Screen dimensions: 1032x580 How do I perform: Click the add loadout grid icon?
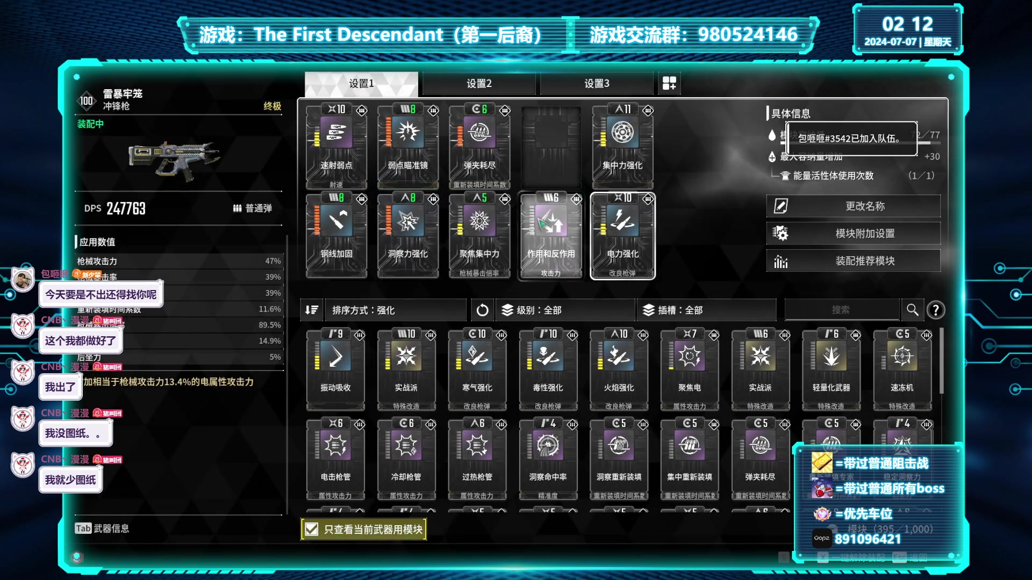[669, 83]
